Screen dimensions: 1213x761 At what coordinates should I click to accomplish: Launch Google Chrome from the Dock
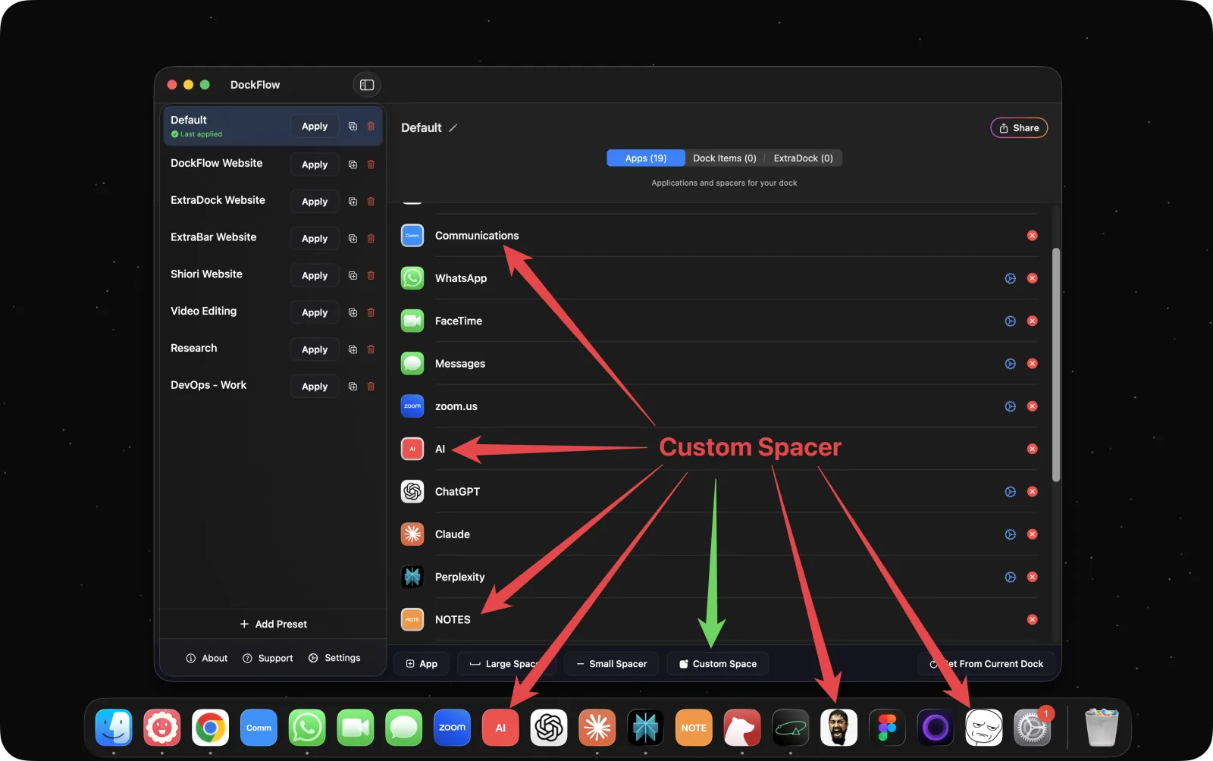210,728
